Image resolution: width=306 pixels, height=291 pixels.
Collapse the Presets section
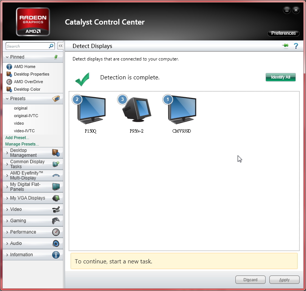7,99
